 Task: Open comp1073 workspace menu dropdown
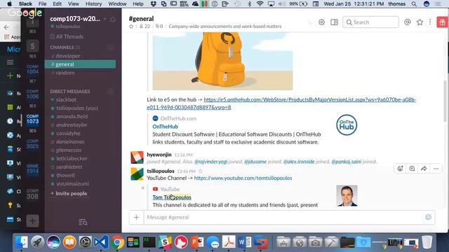click(x=78, y=19)
